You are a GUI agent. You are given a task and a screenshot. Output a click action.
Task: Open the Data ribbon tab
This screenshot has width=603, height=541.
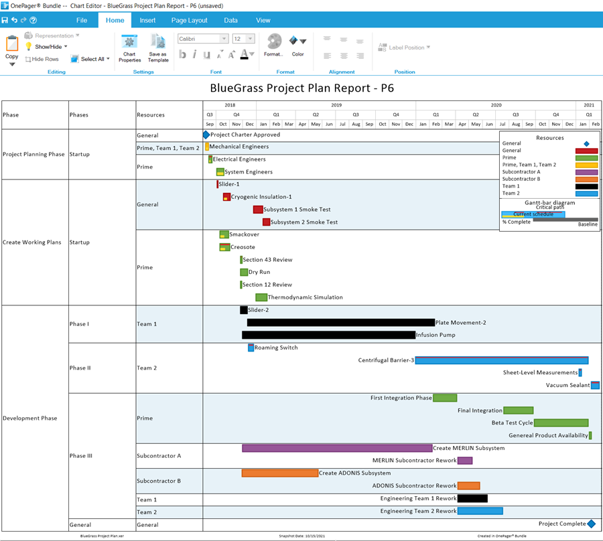[x=230, y=19]
